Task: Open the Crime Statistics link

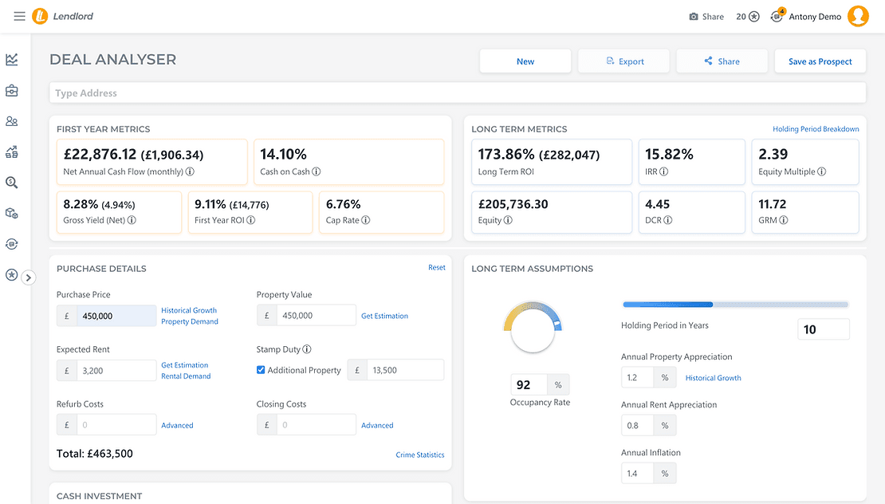Action: point(420,455)
